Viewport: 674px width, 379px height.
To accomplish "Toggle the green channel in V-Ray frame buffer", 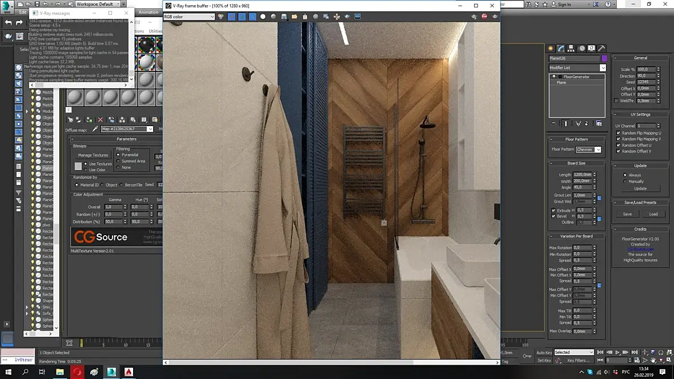I will 242,17.
